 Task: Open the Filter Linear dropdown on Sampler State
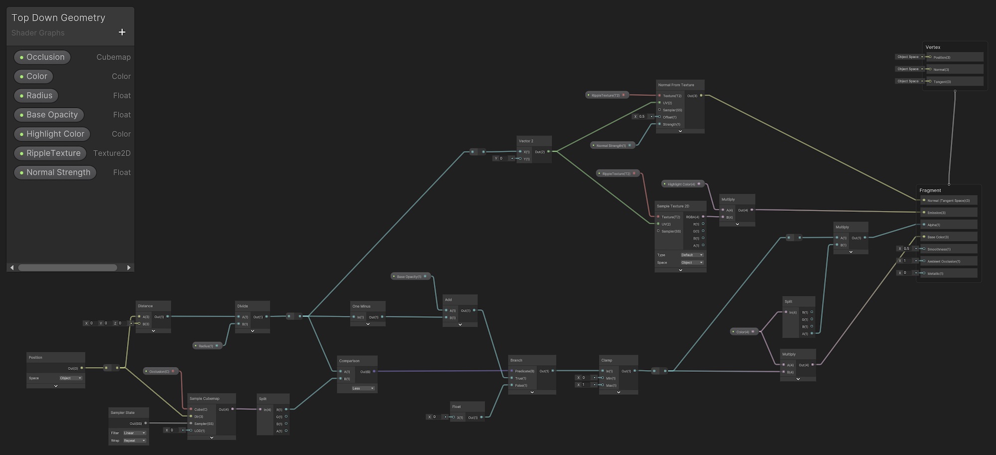134,433
